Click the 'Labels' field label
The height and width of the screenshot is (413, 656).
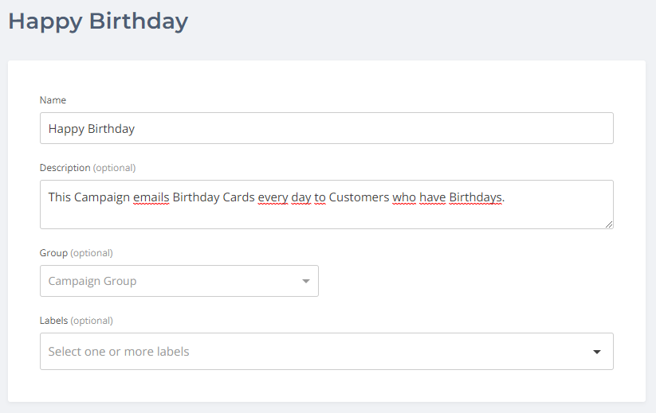pyautogui.click(x=54, y=321)
